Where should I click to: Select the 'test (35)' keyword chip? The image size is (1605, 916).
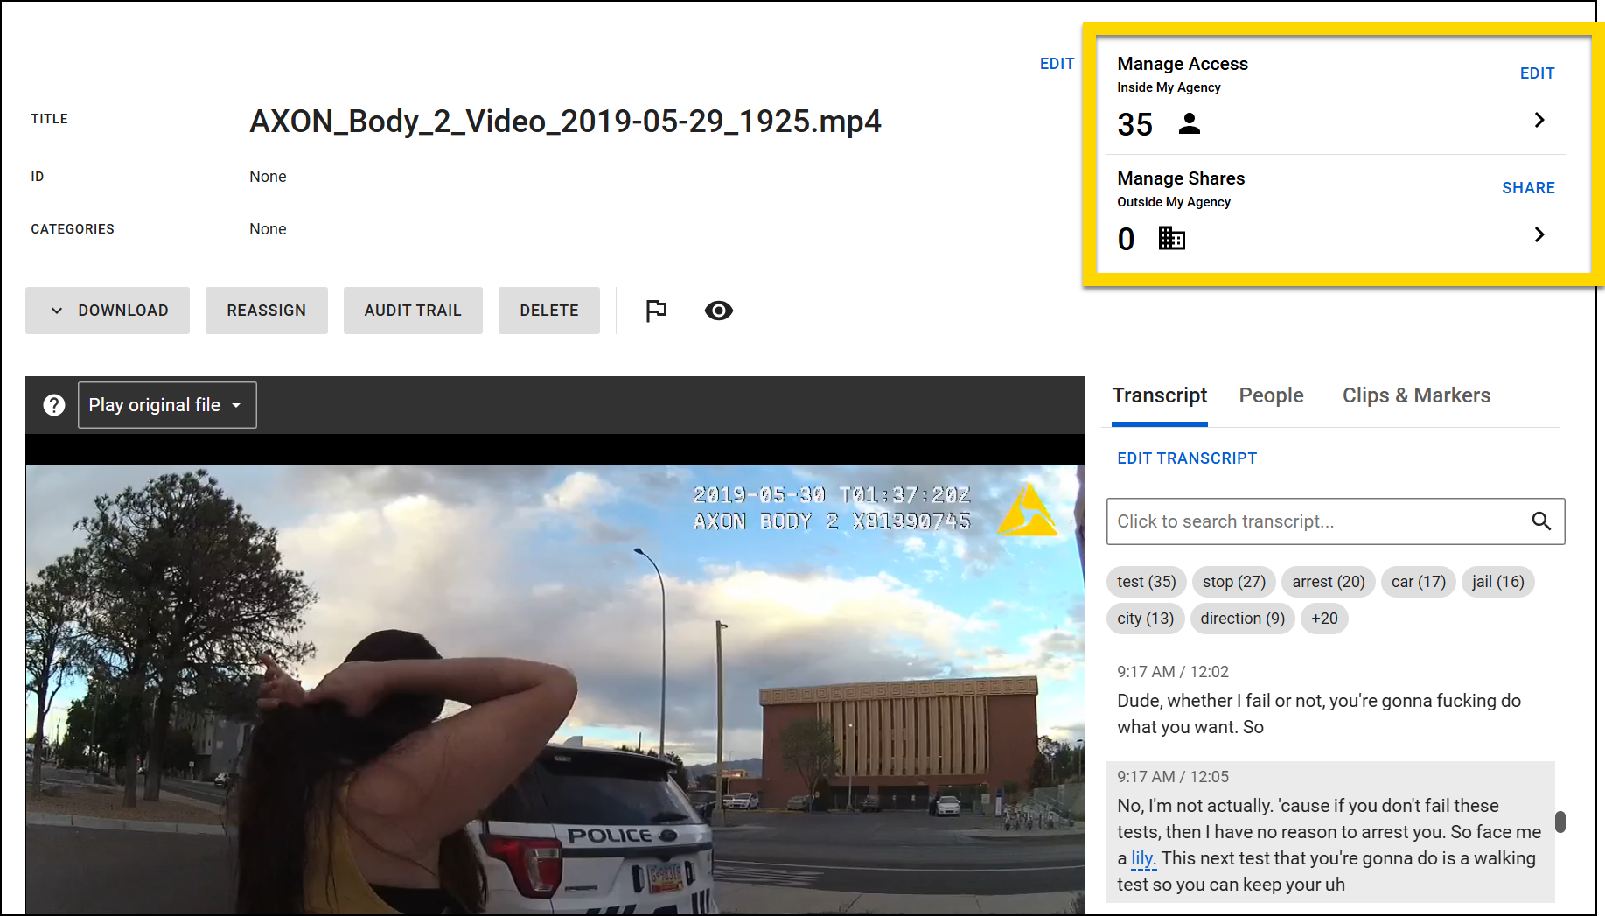click(x=1146, y=581)
